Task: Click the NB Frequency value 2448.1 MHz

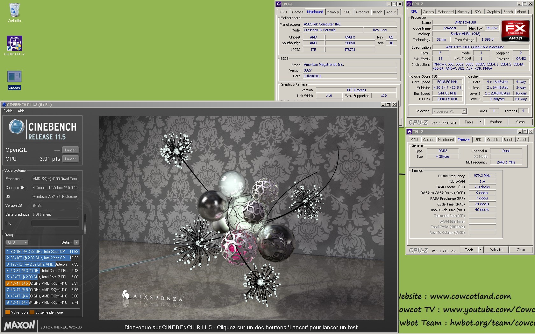Action: (x=506, y=162)
